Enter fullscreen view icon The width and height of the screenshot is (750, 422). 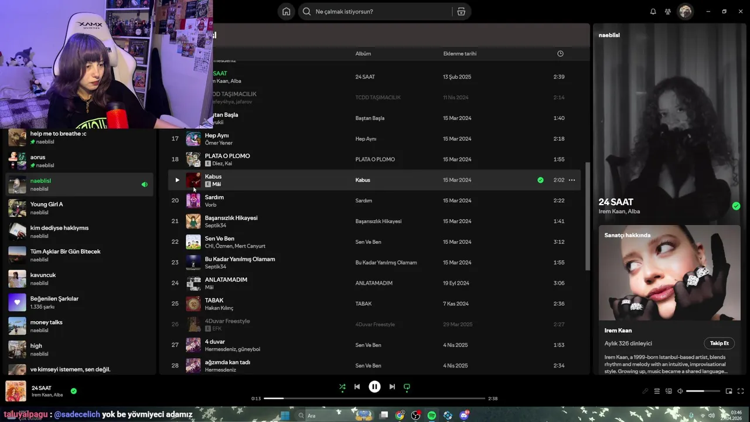point(741,391)
